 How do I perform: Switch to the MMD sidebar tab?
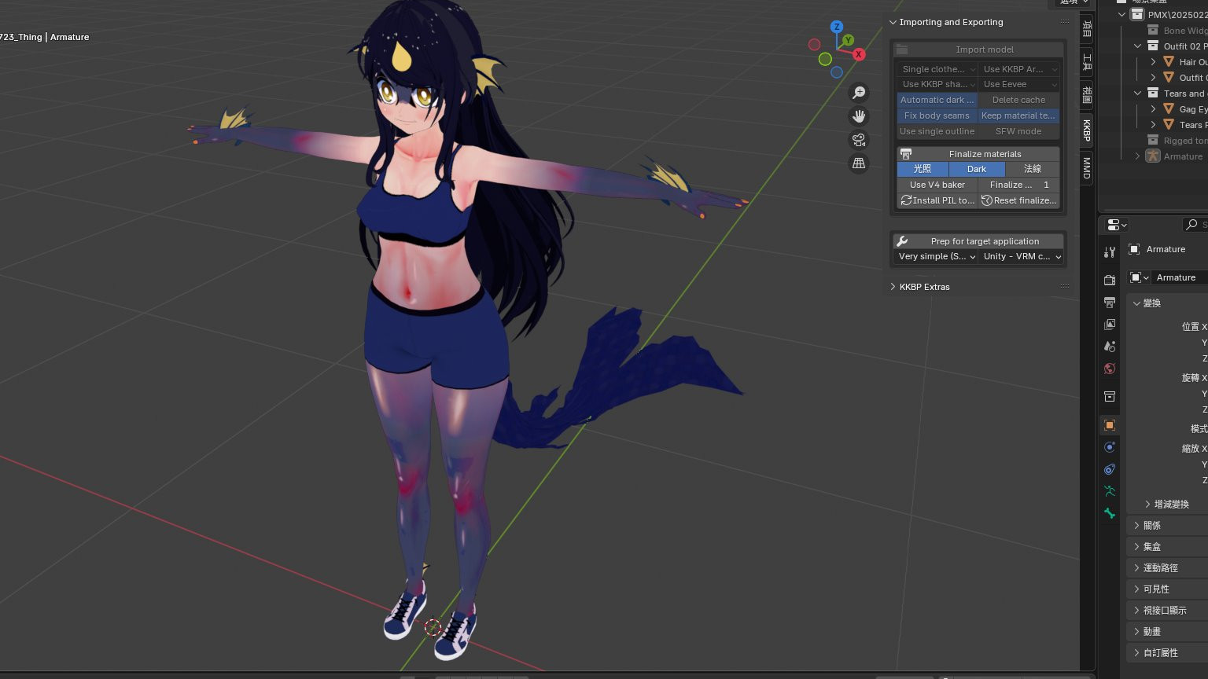click(x=1087, y=167)
